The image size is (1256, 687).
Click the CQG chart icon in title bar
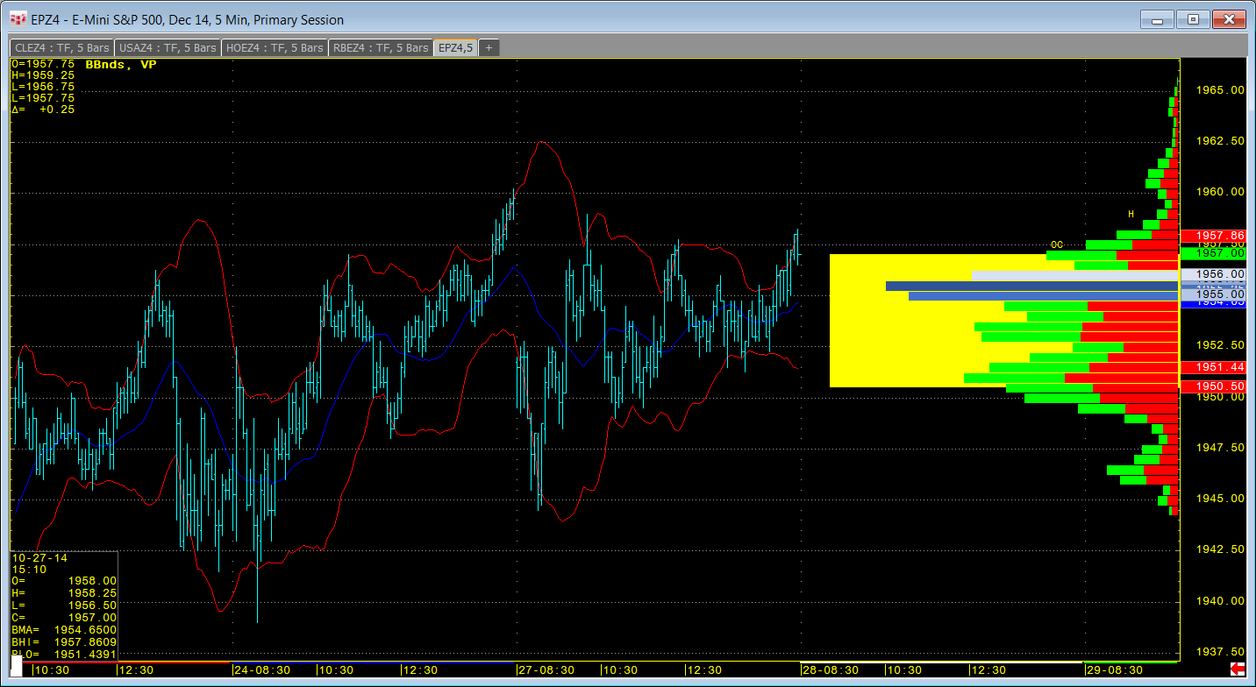click(x=18, y=19)
